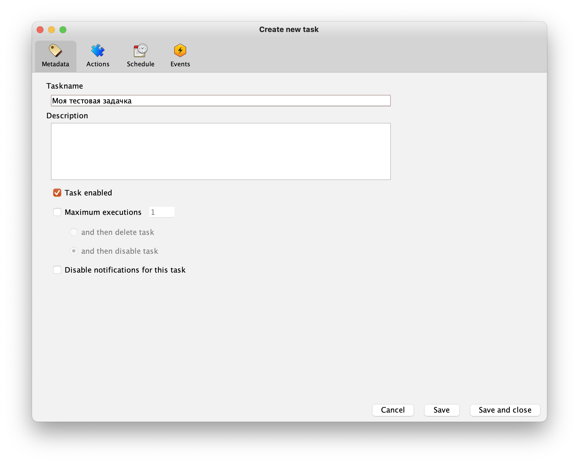
Task: Enable the Maximum executions checkbox
Action: (57, 212)
